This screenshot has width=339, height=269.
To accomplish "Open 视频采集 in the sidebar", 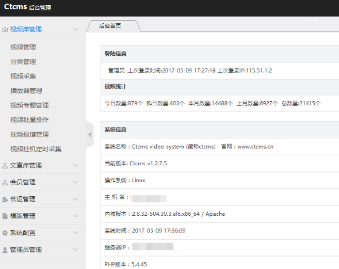I will [x=23, y=76].
